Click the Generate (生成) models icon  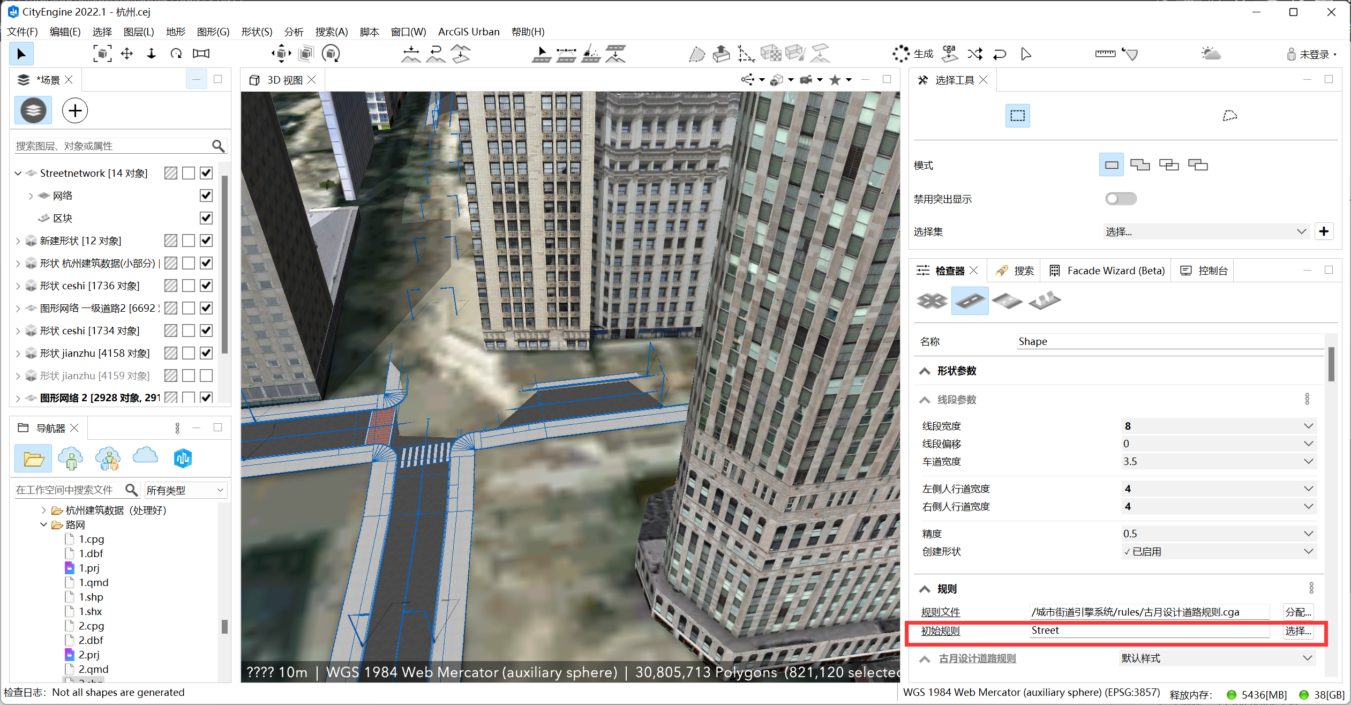pyautogui.click(x=901, y=54)
